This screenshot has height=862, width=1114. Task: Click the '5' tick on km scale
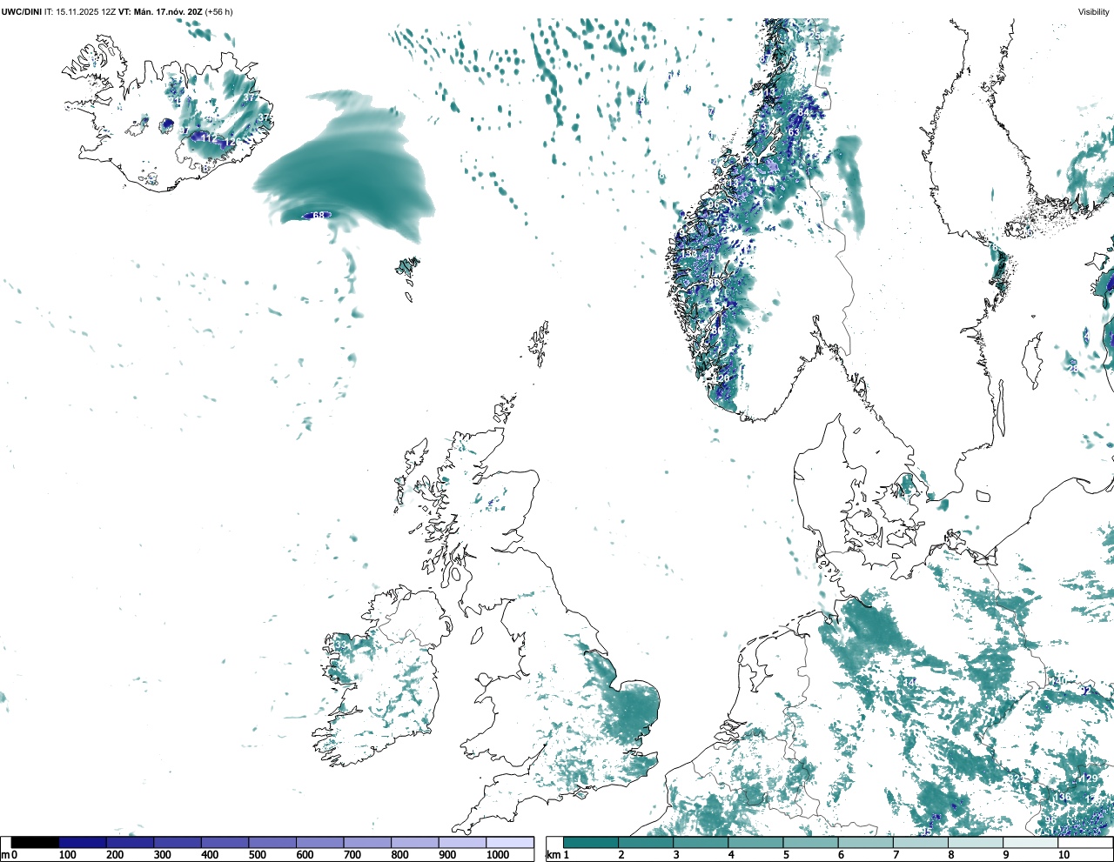[x=786, y=855]
